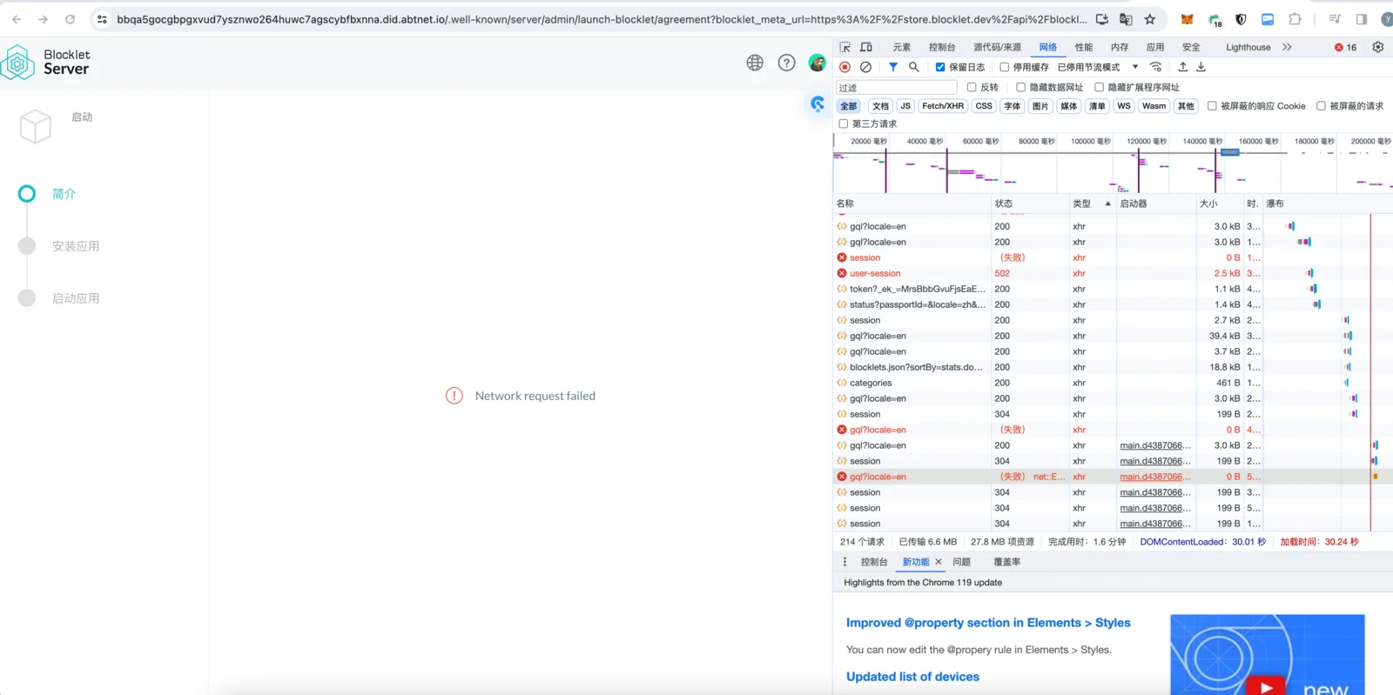Click the install app icon in address bar
1393x695 pixels.
point(1102,19)
